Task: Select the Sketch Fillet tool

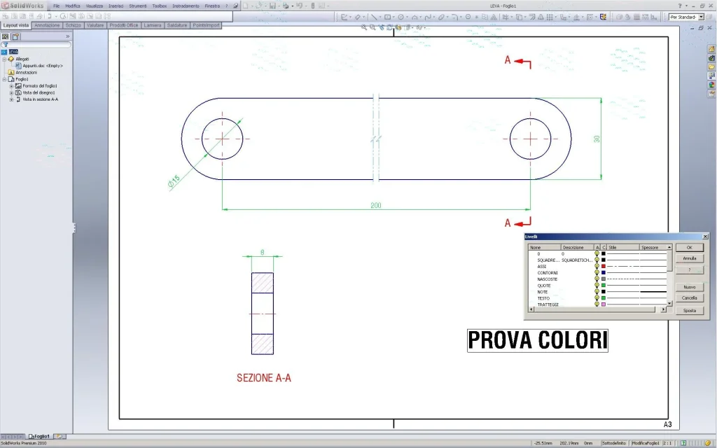Action: (454, 17)
